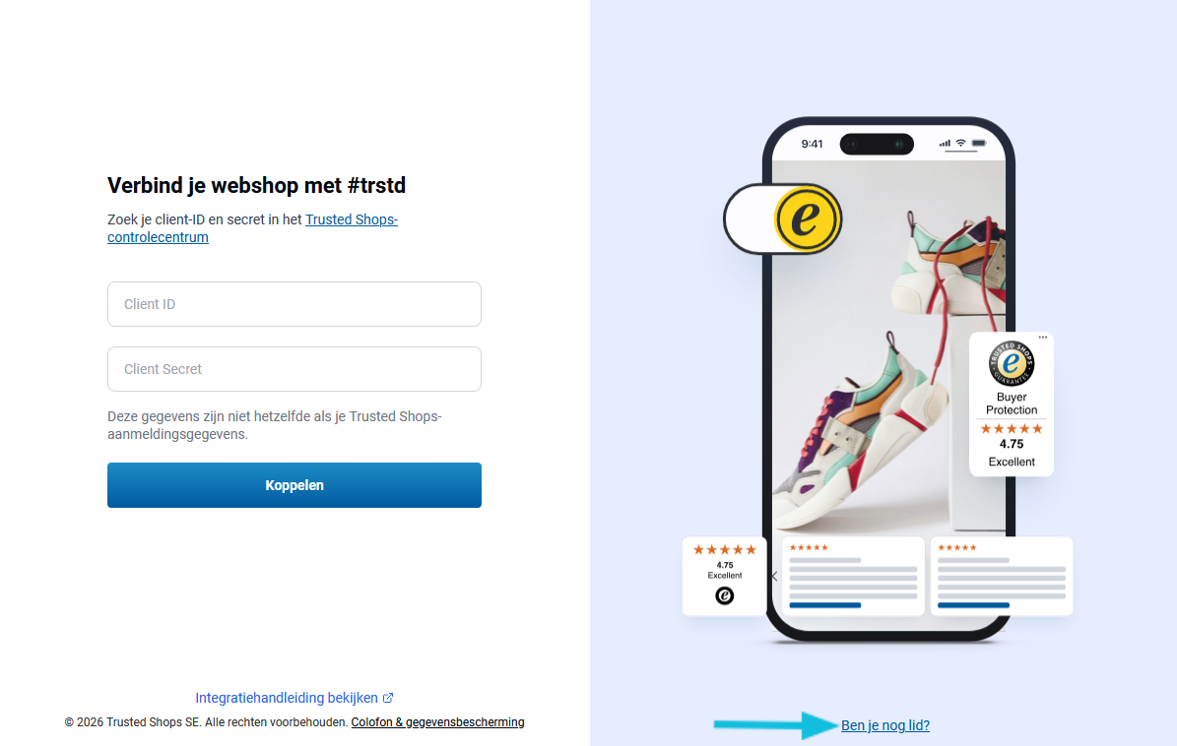Click the blue arrow pointing to member link
Viewport: 1177px width, 746px height.
[x=775, y=725]
